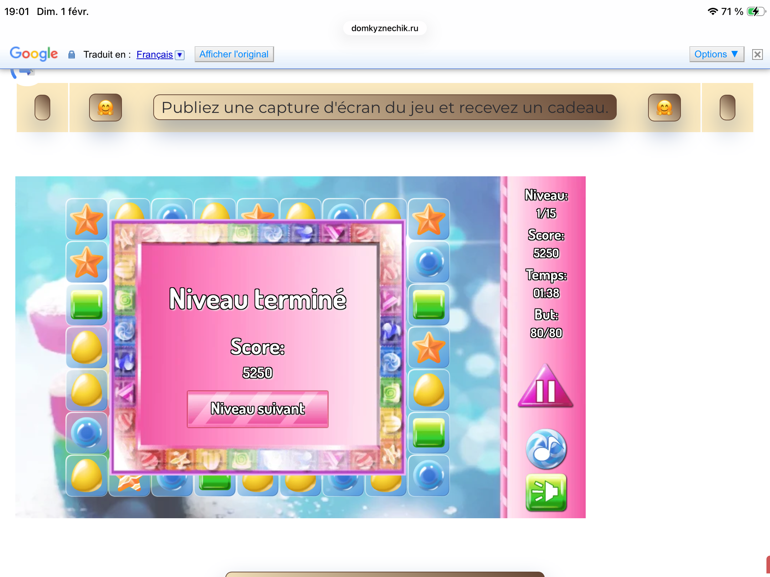
Task: Toggle the music note button
Action: pos(546,449)
